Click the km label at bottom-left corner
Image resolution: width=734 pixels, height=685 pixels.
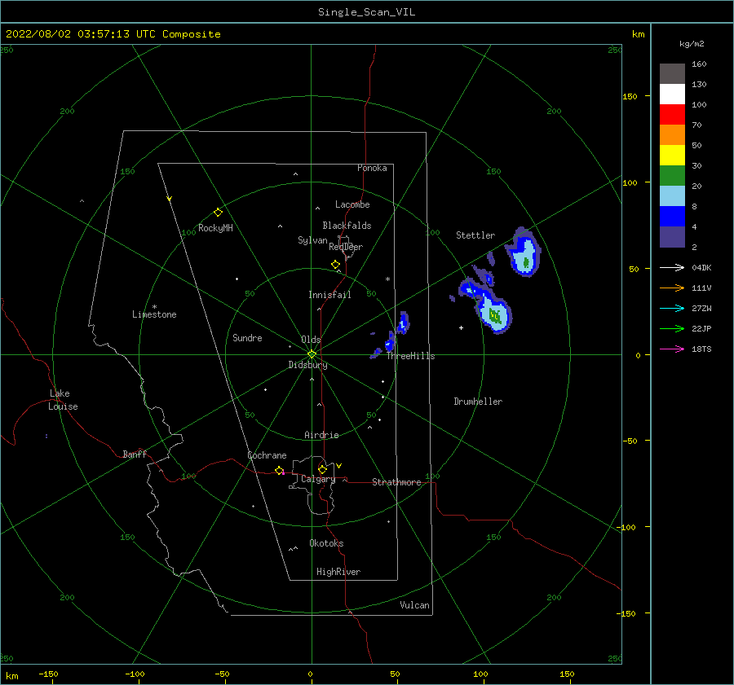[x=11, y=676]
